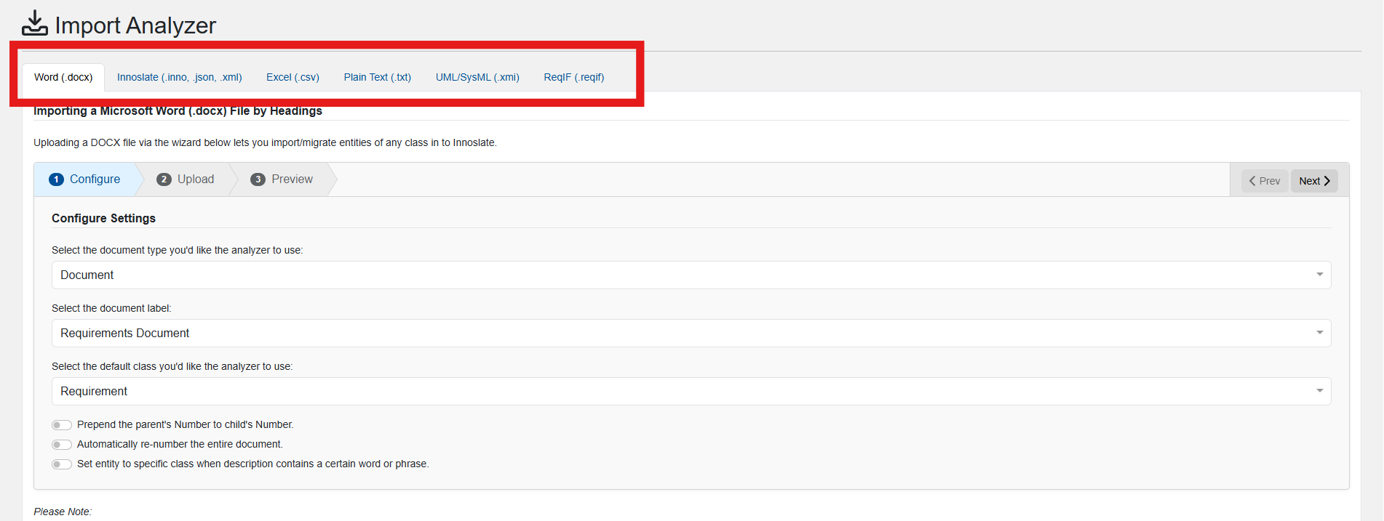Open the document type dropdown showing Document
Viewport: 1384px width, 521px height.
(x=691, y=275)
